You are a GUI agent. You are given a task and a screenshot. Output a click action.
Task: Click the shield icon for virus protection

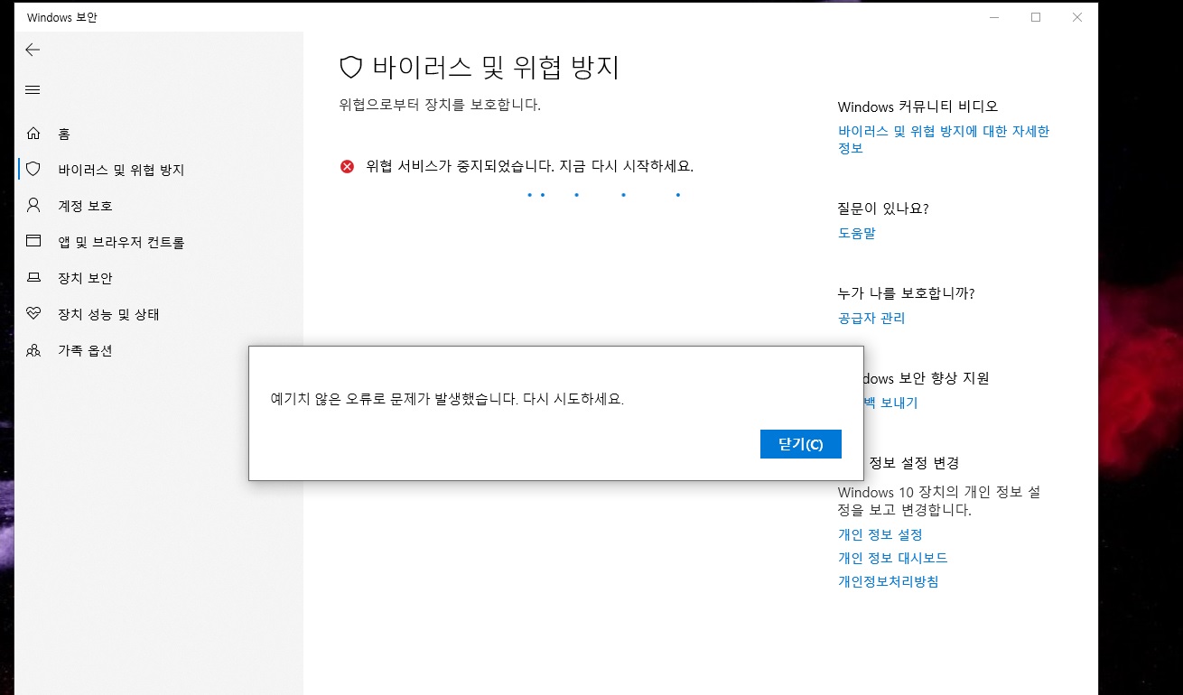pos(33,169)
